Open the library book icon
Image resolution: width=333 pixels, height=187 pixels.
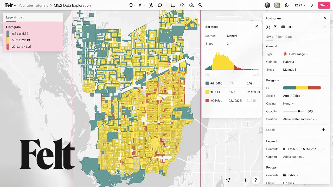pyautogui.click(x=173, y=5)
